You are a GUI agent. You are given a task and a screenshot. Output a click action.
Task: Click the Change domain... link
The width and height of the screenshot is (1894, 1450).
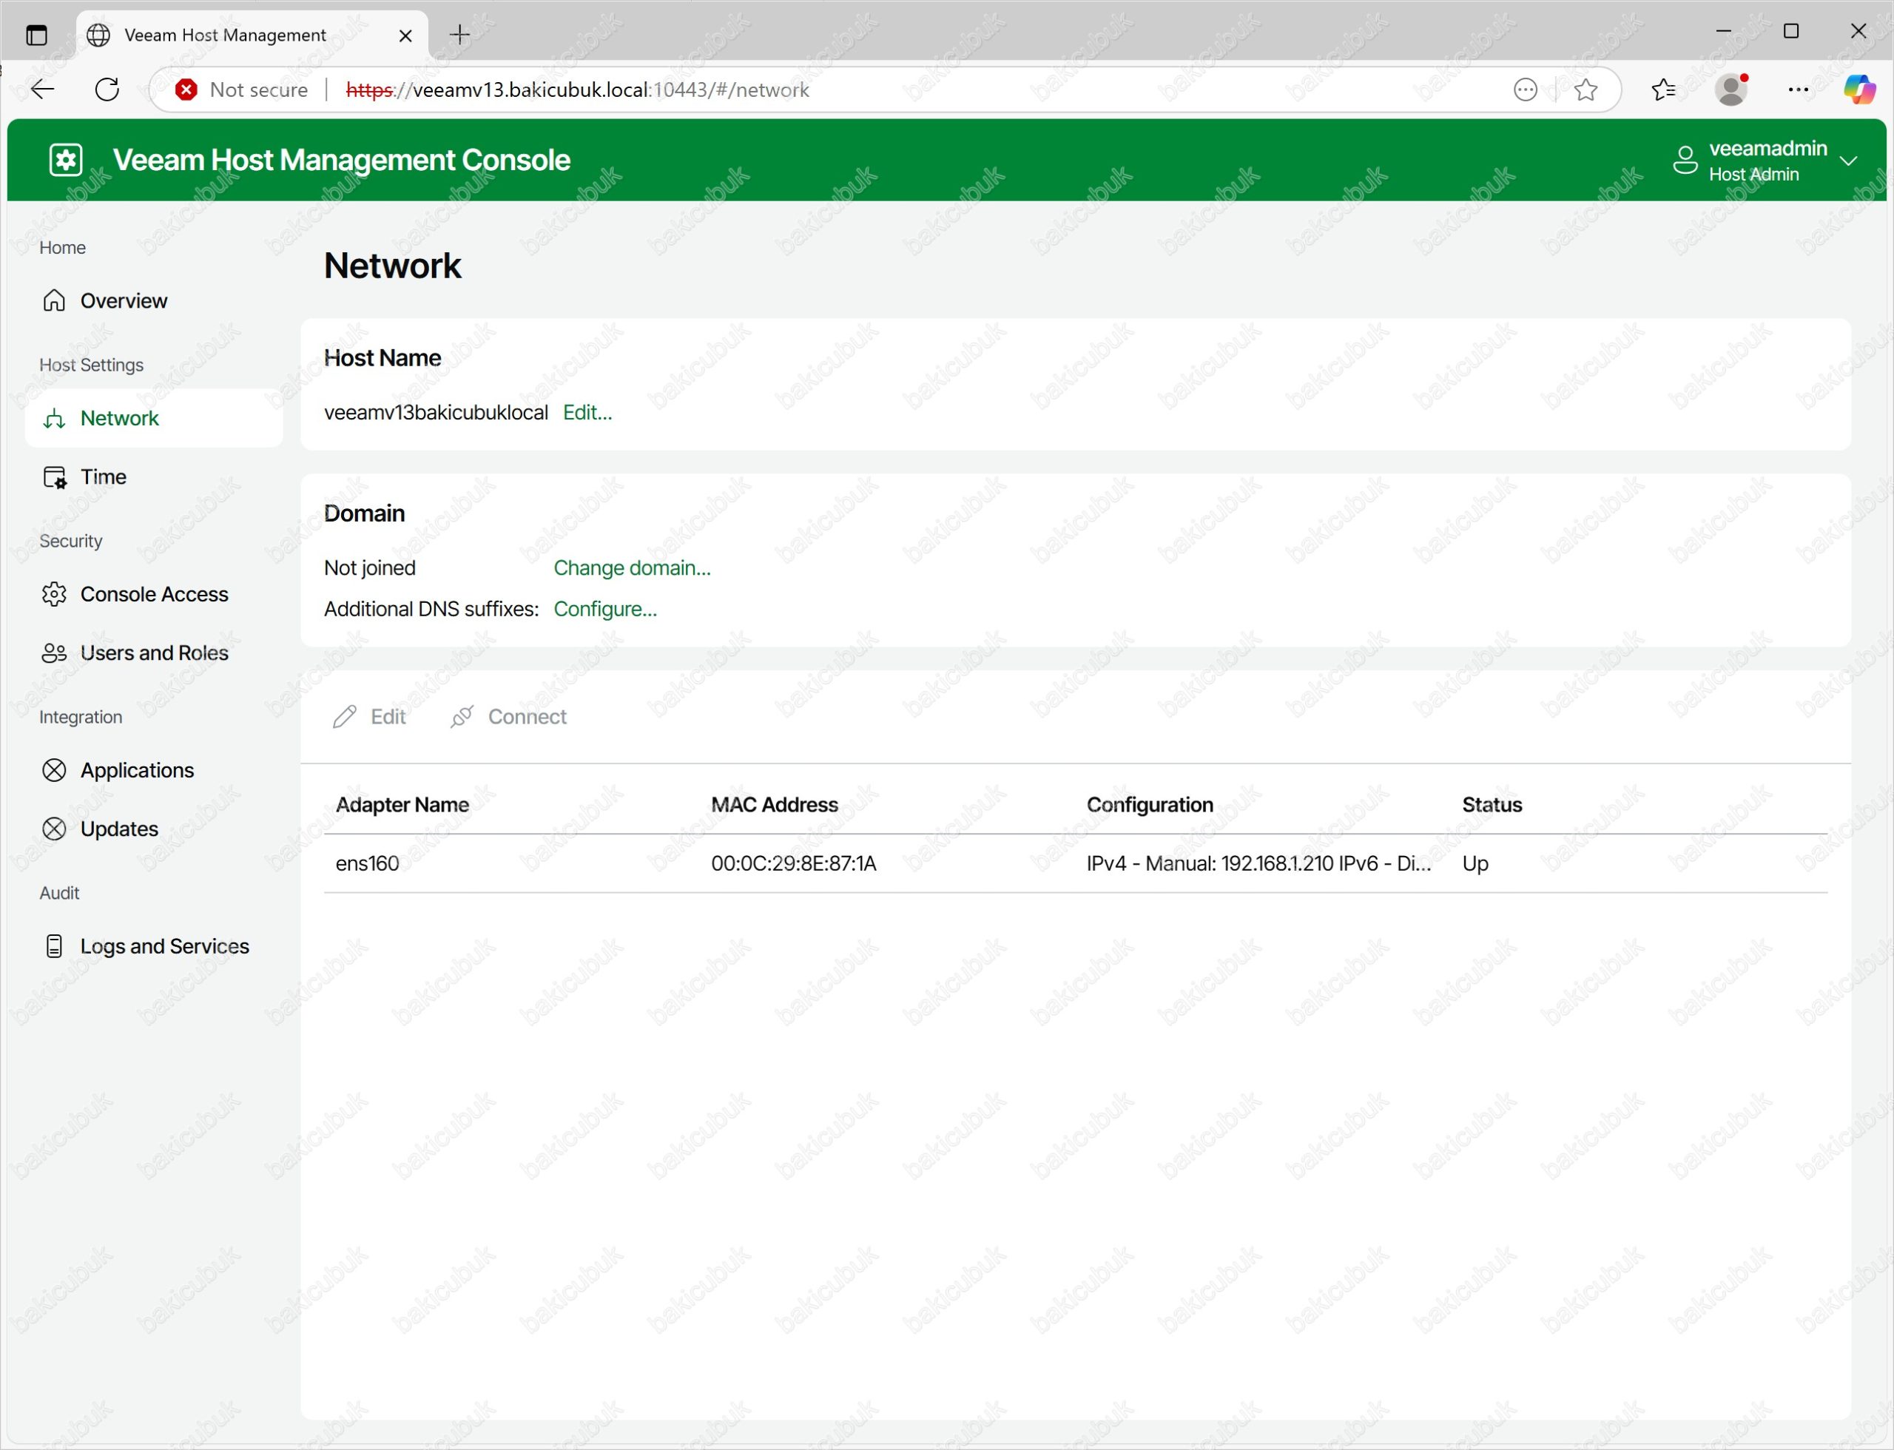(x=632, y=568)
